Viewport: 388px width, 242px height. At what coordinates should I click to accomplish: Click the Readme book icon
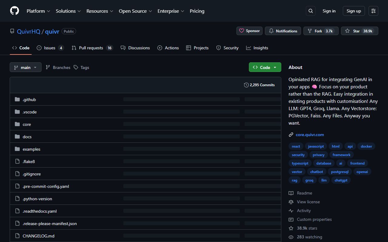pos(291,193)
